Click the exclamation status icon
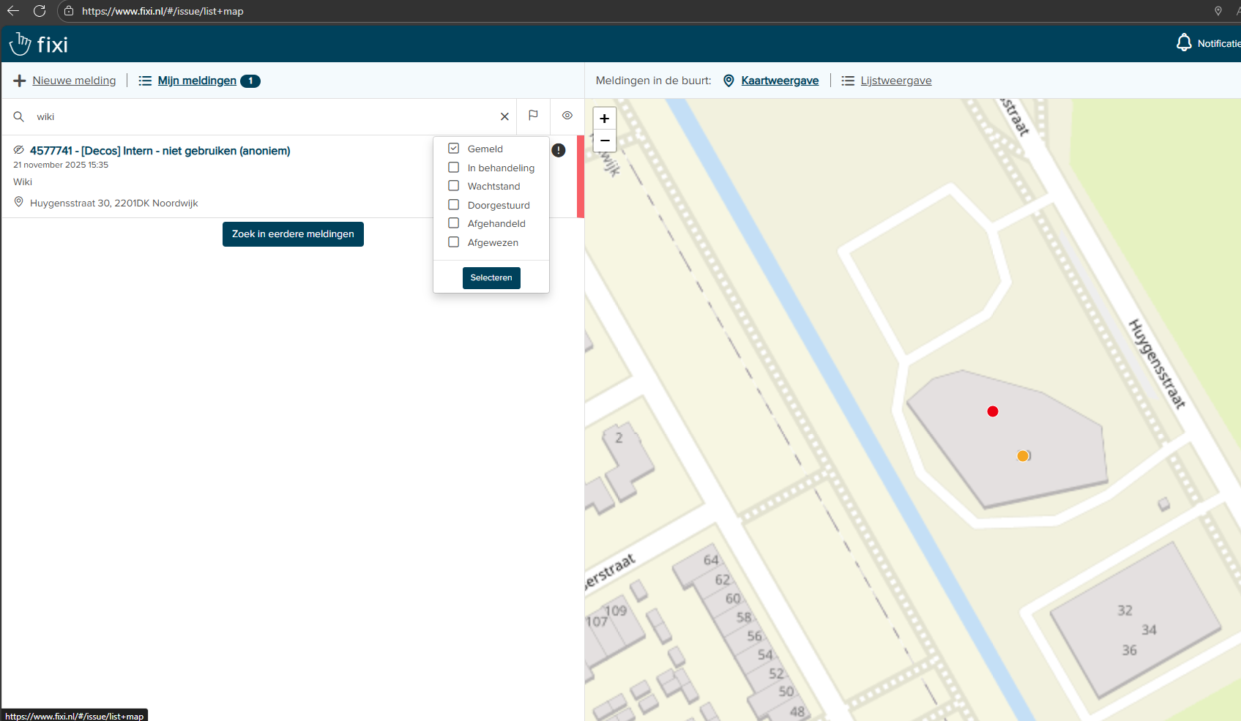 559,150
